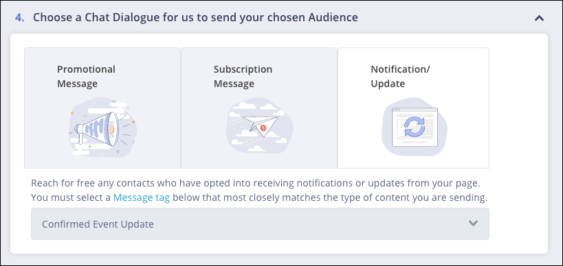Click the section heading Choose a Chat Dialogue
Image resolution: width=563 pixels, height=266 pixels.
click(195, 17)
